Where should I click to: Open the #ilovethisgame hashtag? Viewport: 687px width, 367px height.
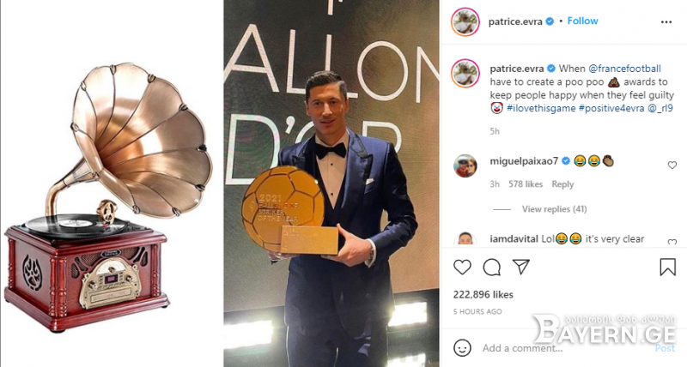coord(541,108)
